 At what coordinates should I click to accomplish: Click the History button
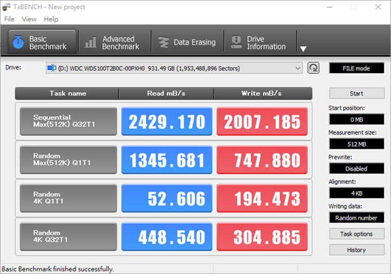[356, 250]
